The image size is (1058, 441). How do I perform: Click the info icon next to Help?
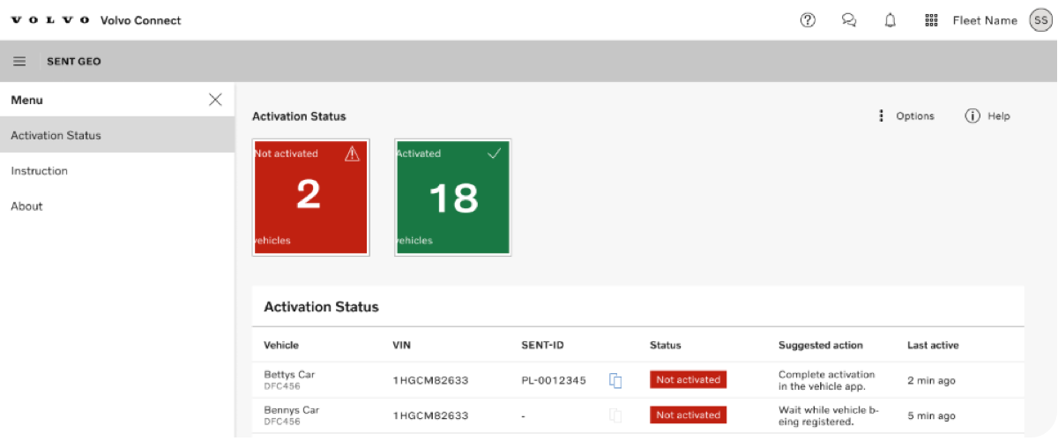(972, 116)
